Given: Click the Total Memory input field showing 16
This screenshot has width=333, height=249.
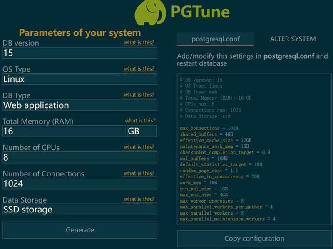Looking at the screenshot, I should tap(64, 131).
